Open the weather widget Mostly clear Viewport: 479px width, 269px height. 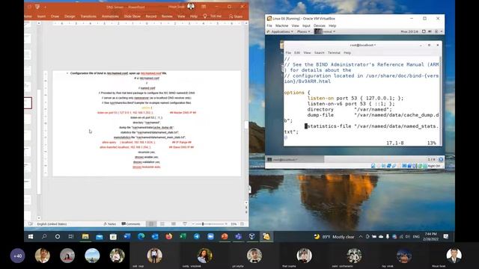tap(335, 237)
